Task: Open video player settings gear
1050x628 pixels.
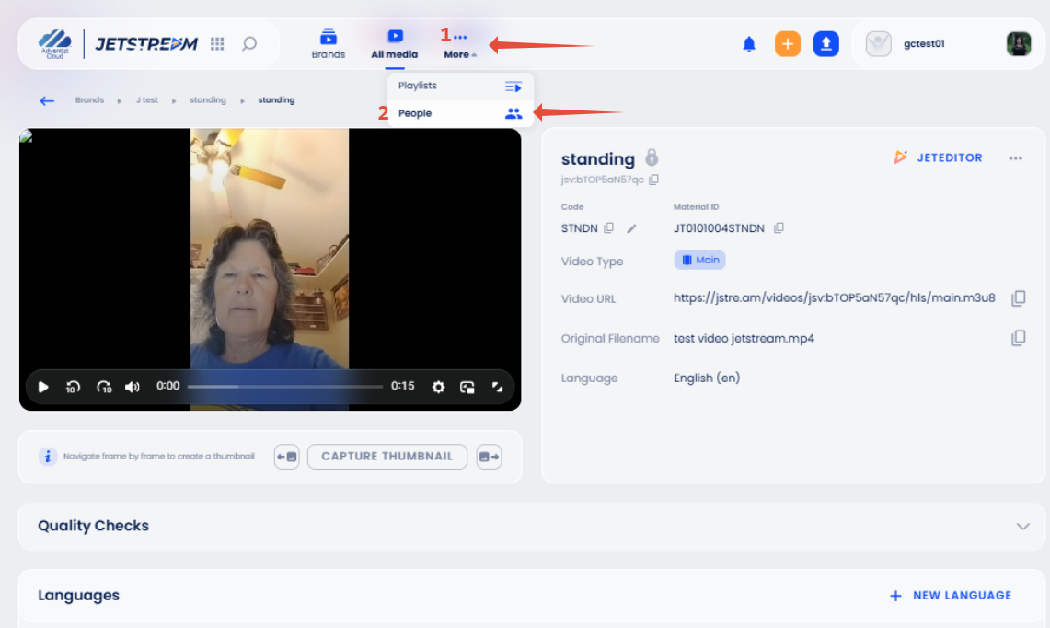Action: point(438,387)
